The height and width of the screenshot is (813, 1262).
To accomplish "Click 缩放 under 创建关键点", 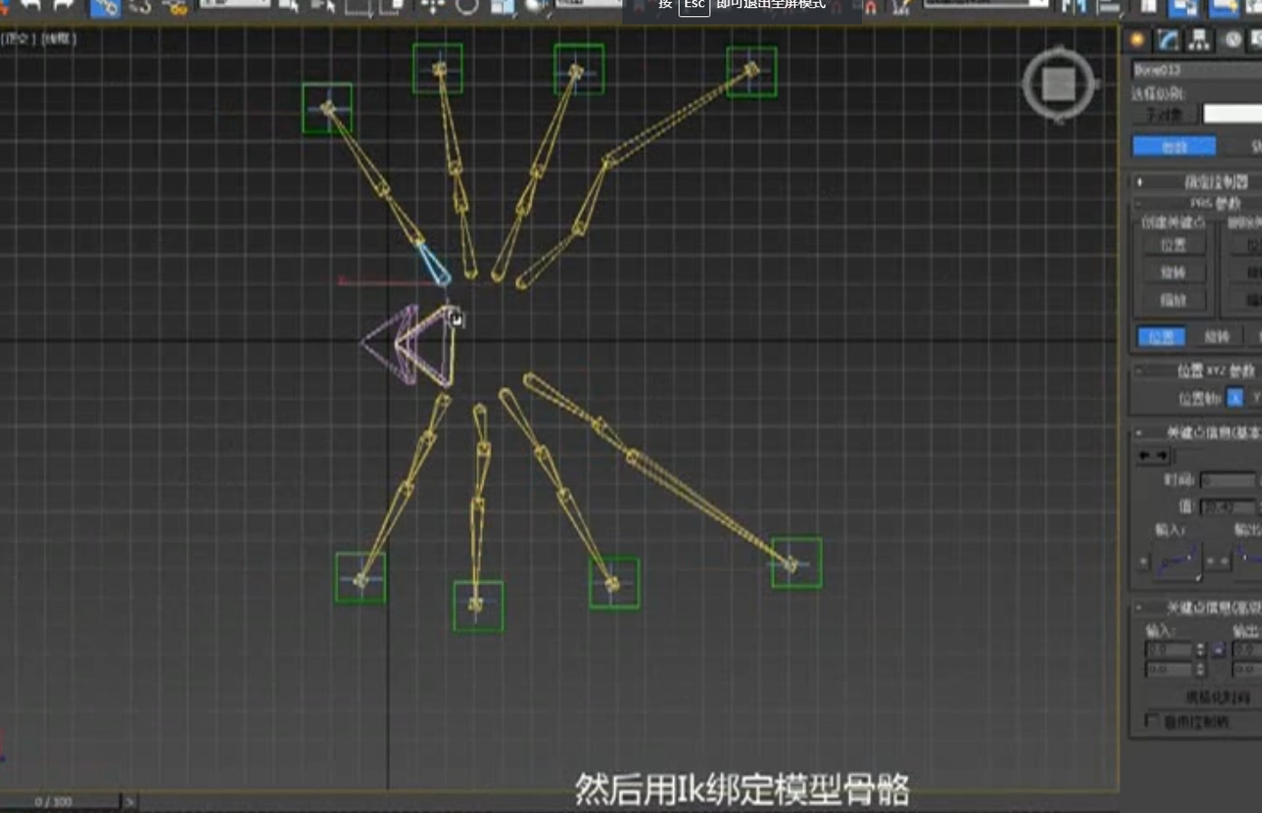I will click(x=1172, y=299).
